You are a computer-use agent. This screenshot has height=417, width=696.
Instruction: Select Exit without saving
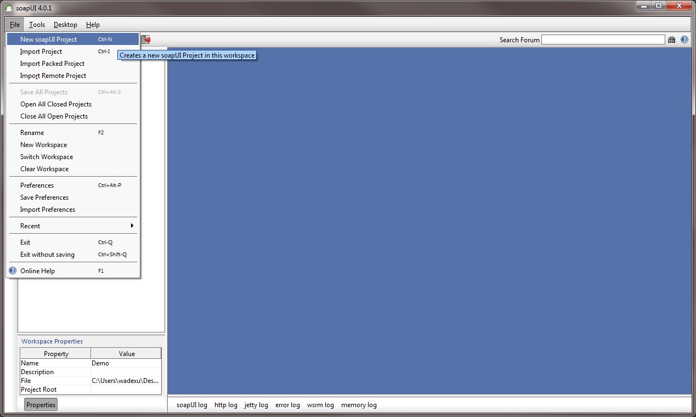[73, 254]
